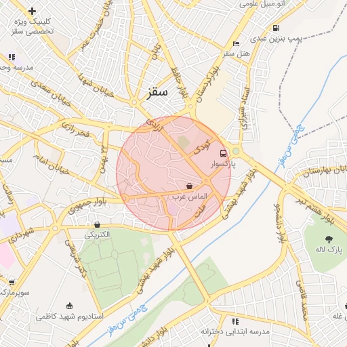This screenshot has height=347, width=347.
Task: Click the school icon near مدرسه وحدت label
Action: [12, 57]
